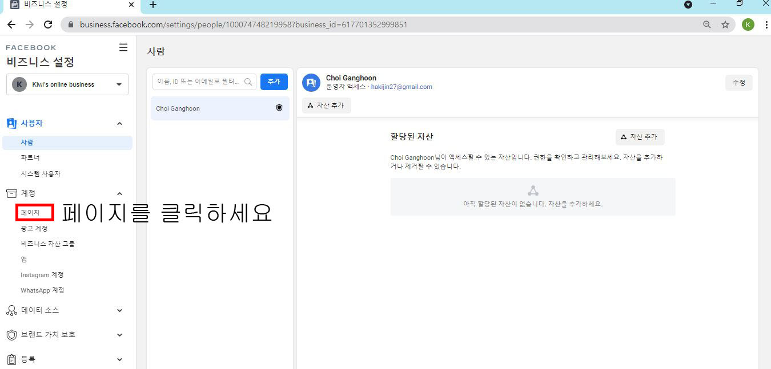Click the 사람 page heading
771x369 pixels.
[x=156, y=51]
